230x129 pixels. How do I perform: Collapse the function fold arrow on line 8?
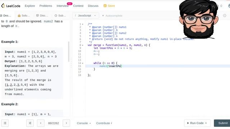[83, 46]
